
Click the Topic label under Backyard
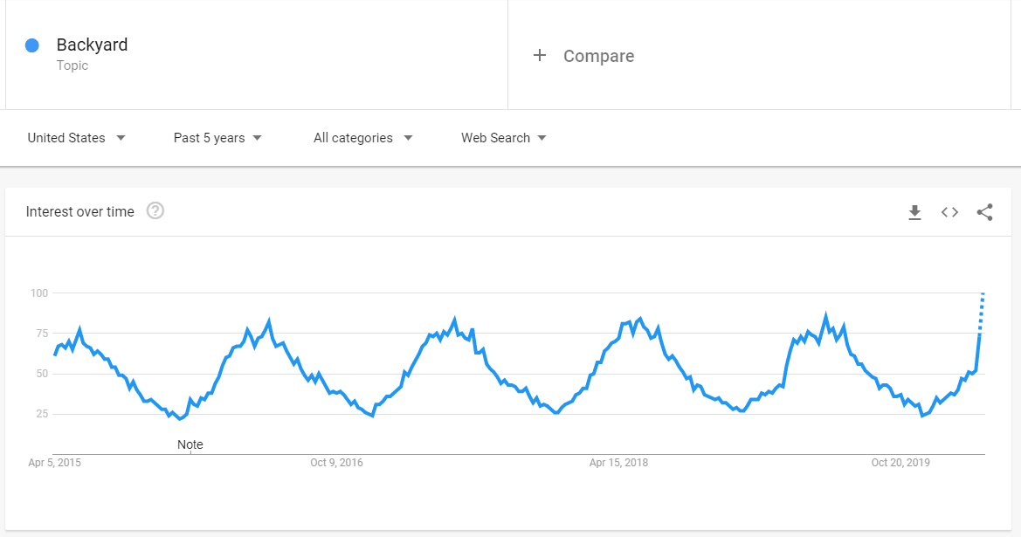click(72, 65)
